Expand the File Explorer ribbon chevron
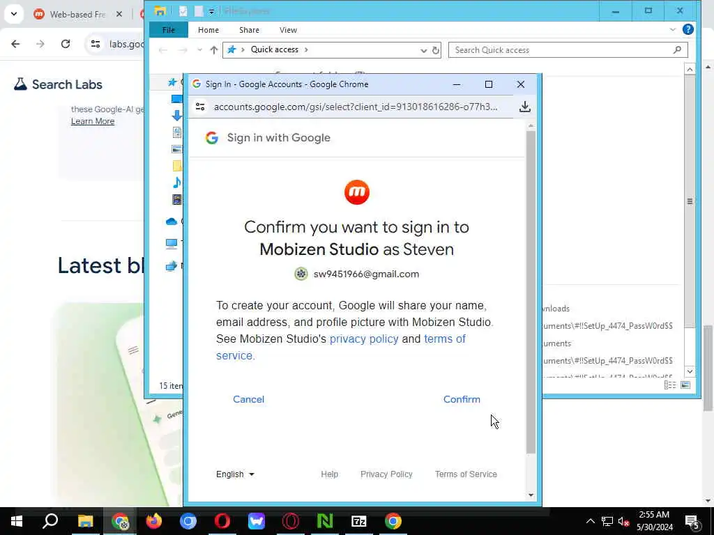The height and width of the screenshot is (535, 714). click(x=673, y=29)
